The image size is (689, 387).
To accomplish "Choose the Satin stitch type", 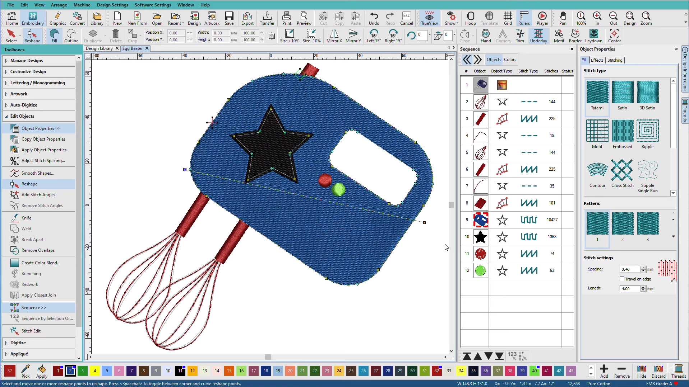I will (622, 95).
